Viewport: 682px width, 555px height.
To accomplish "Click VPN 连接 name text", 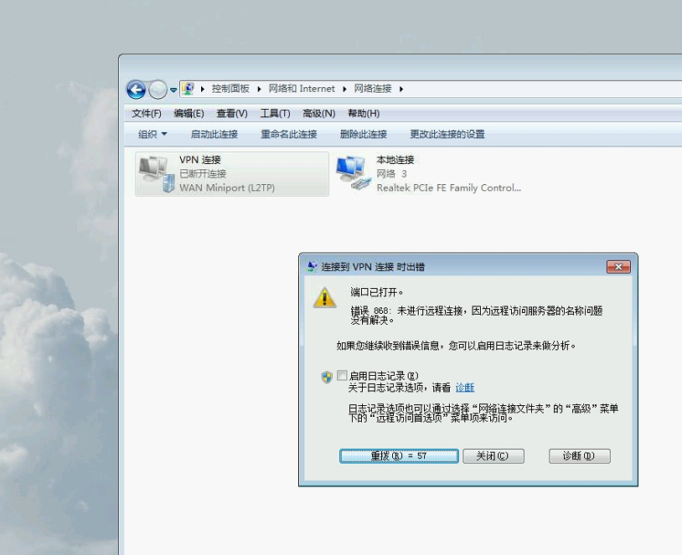I will click(200, 160).
